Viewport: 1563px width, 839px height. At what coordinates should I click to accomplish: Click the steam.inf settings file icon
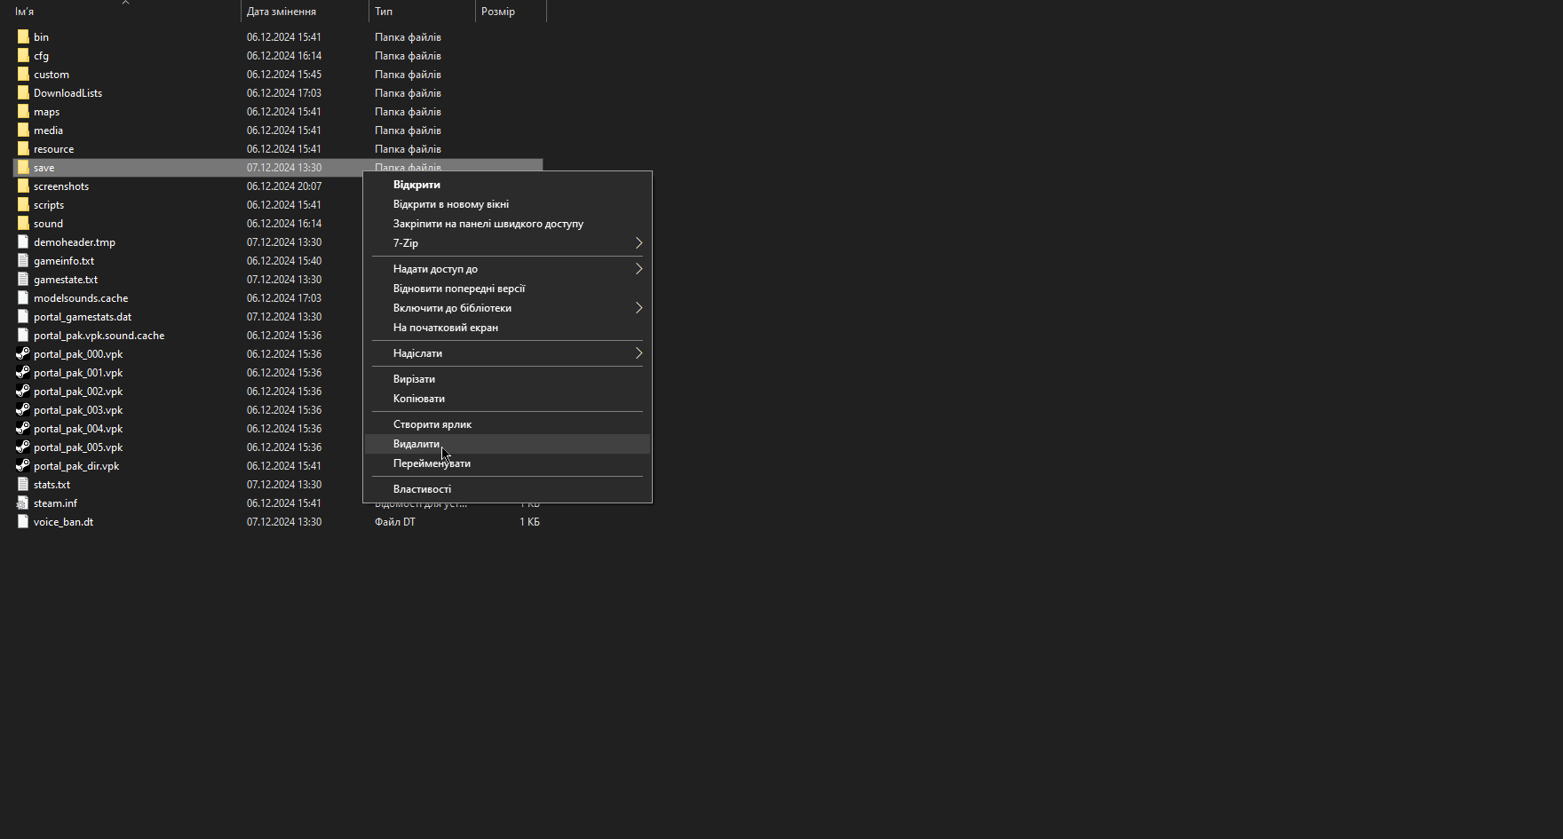23,503
